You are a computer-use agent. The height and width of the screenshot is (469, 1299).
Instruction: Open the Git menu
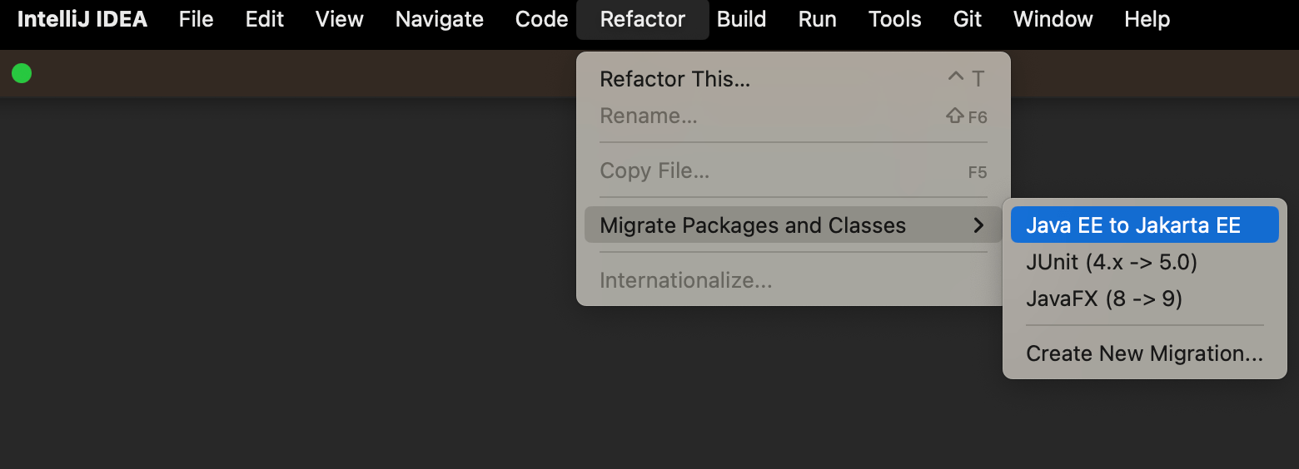point(967,19)
